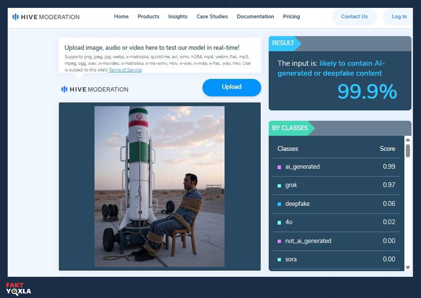421x298 pixels.
Task: Click the cyan swatch beside sora
Action: [279, 260]
